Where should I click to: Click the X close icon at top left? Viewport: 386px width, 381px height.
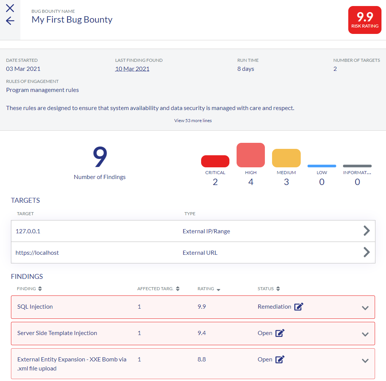[x=10, y=8]
